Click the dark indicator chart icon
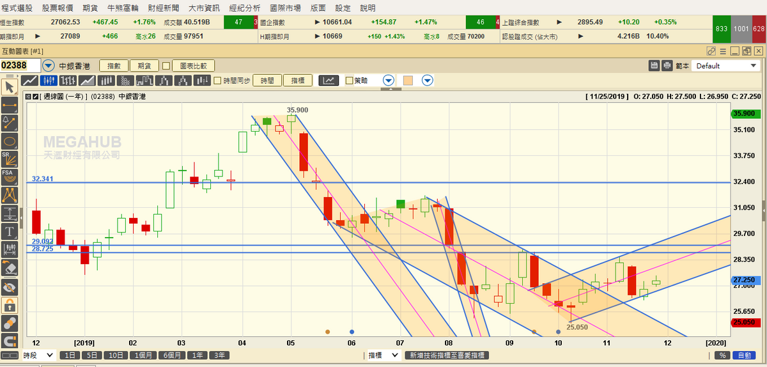This screenshot has height=367, width=767. pyautogui.click(x=329, y=81)
